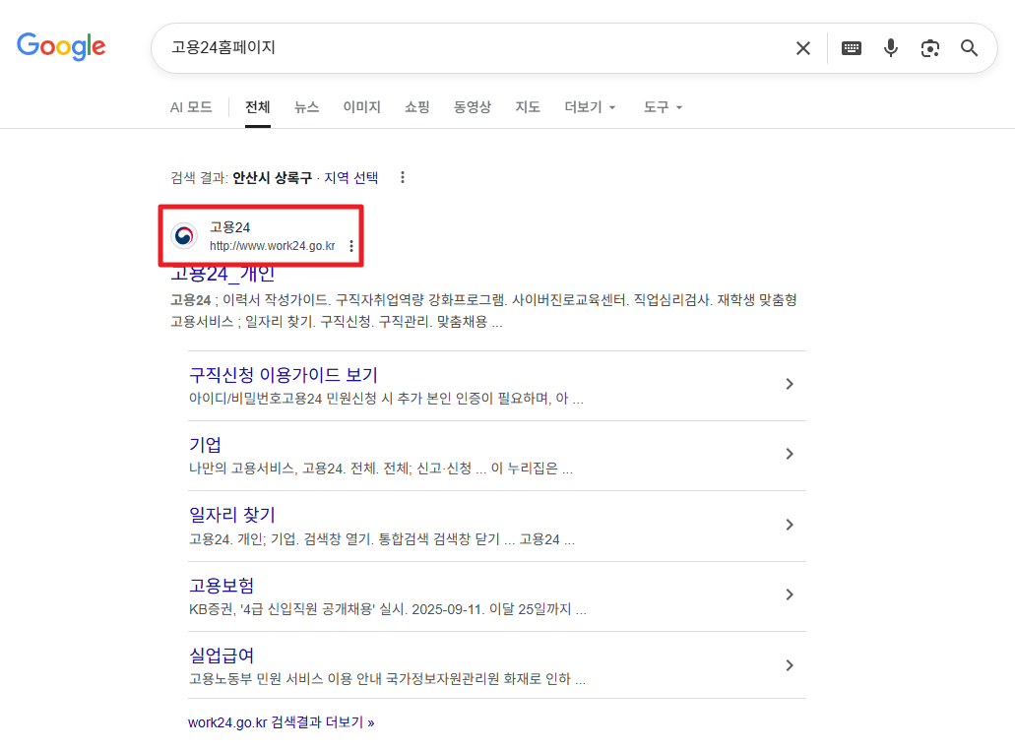Activate voice search with the microphone icon
Viewport: 1015px width, 750px height.
tap(891, 47)
